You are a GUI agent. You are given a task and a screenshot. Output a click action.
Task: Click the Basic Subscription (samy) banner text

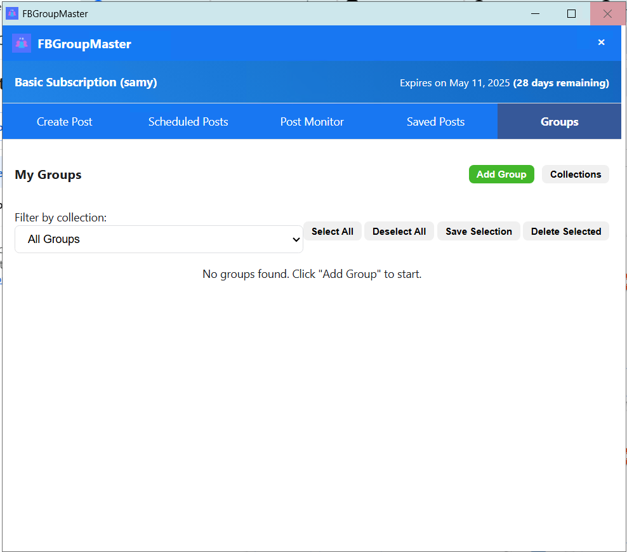click(86, 82)
